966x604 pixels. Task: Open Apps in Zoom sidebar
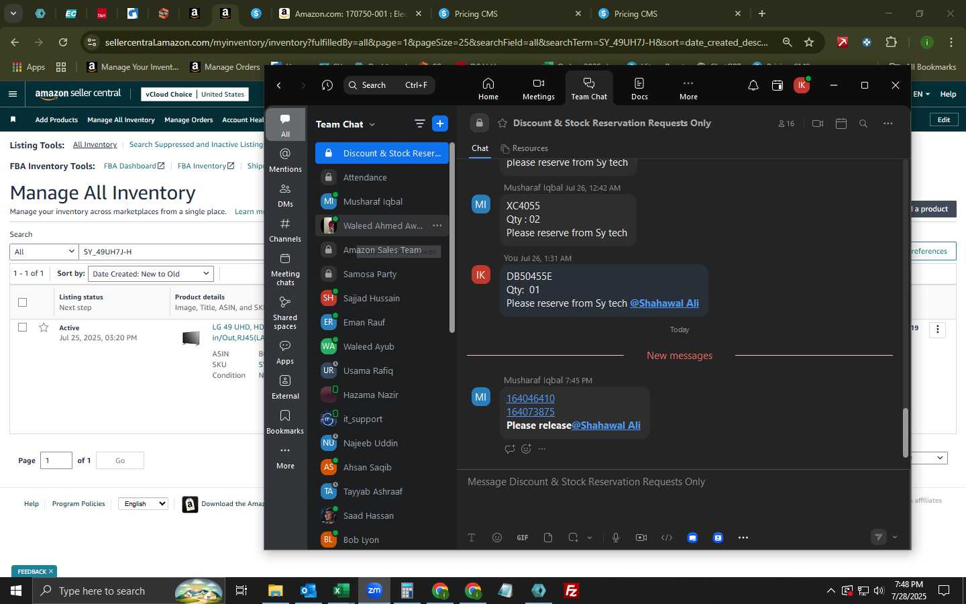click(x=285, y=352)
